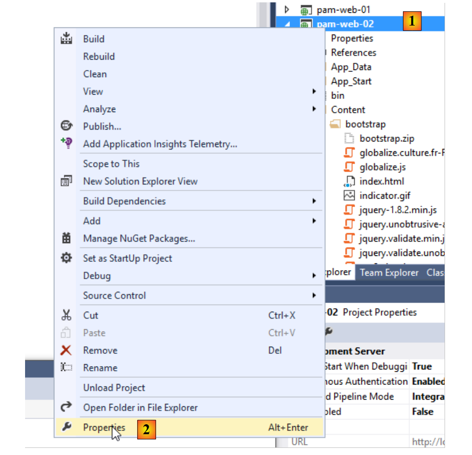
Task: Click the red X Remove icon
Action: tap(67, 350)
